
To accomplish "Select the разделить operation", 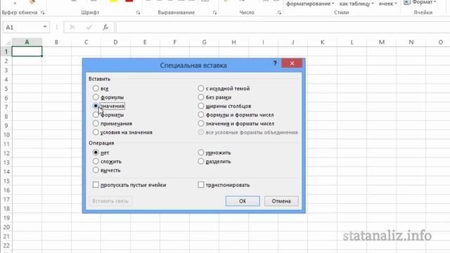I will tap(201, 161).
